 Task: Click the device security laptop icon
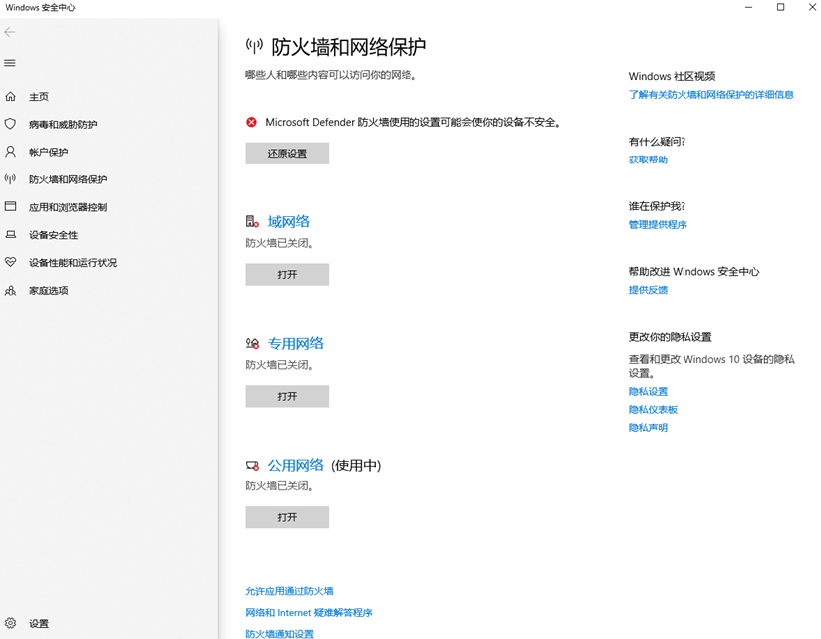pos(11,234)
